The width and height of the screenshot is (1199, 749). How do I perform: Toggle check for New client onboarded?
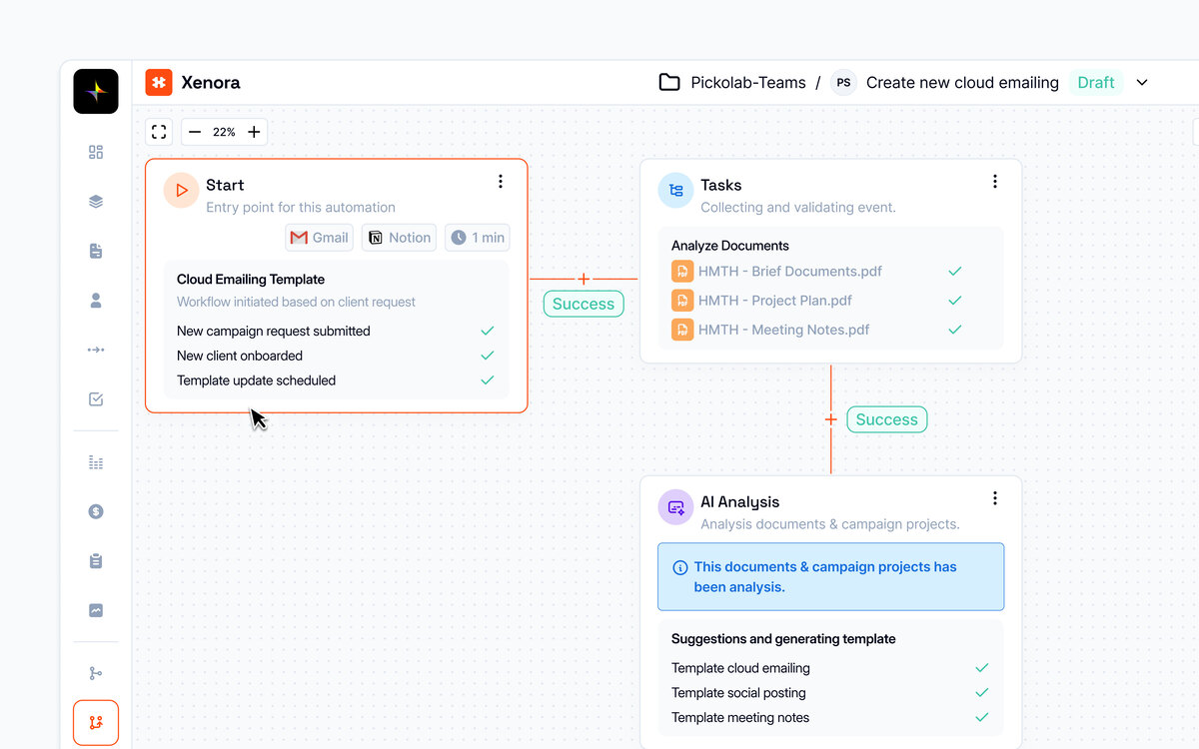click(x=488, y=356)
